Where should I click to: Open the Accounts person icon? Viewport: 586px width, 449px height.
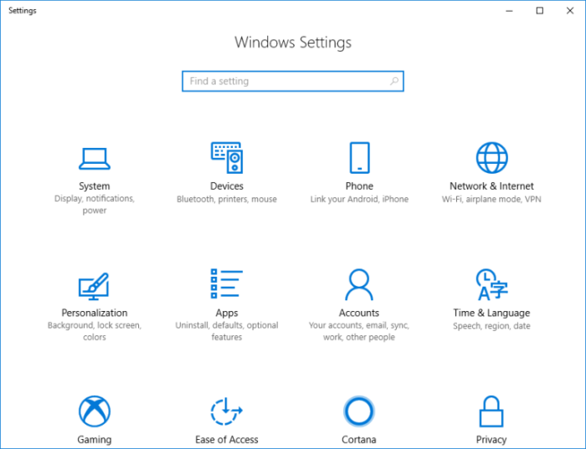359,284
